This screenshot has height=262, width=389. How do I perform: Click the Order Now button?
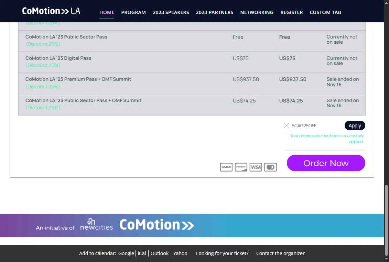326,163
